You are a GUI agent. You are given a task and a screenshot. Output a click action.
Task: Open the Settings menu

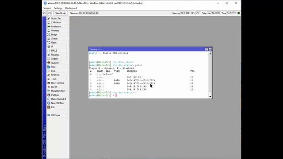[x=58, y=8]
